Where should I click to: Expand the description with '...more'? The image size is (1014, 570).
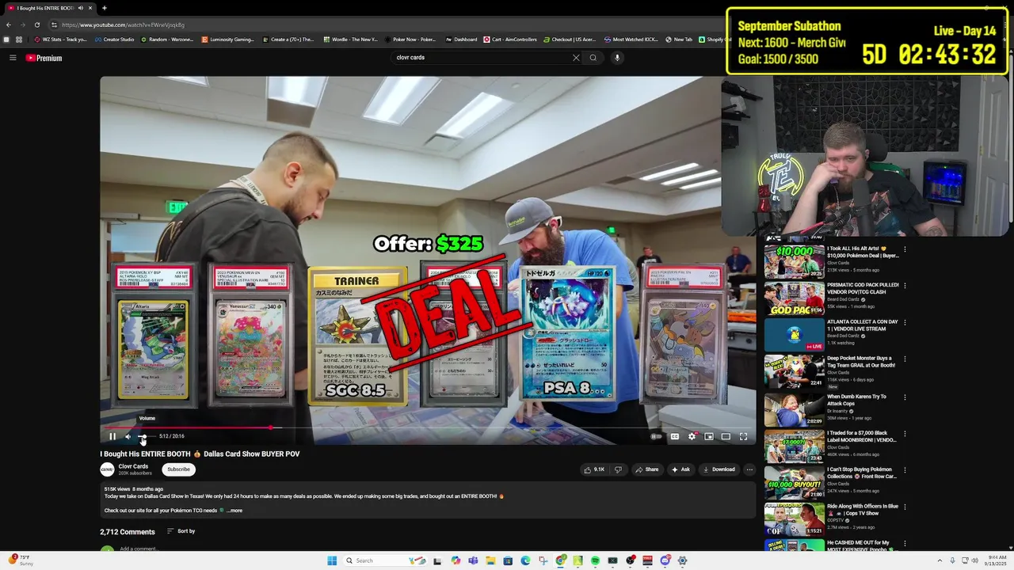click(234, 511)
